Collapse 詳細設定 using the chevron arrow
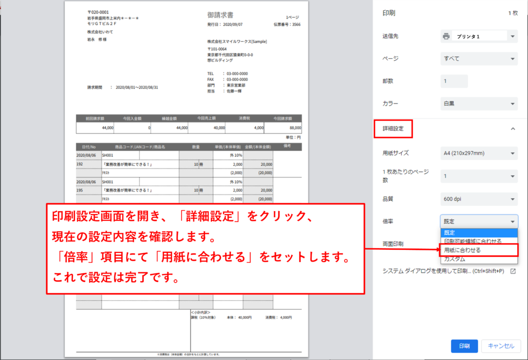This screenshot has width=528, height=360. click(x=513, y=128)
